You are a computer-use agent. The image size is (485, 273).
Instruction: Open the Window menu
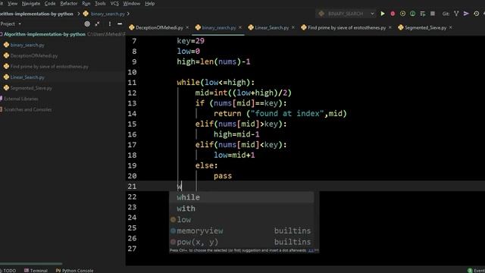[131, 4]
